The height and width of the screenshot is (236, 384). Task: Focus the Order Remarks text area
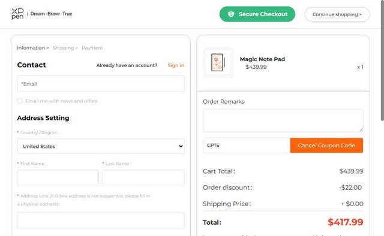tap(283, 120)
